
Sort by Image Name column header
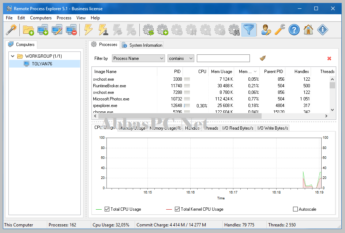tap(124, 72)
